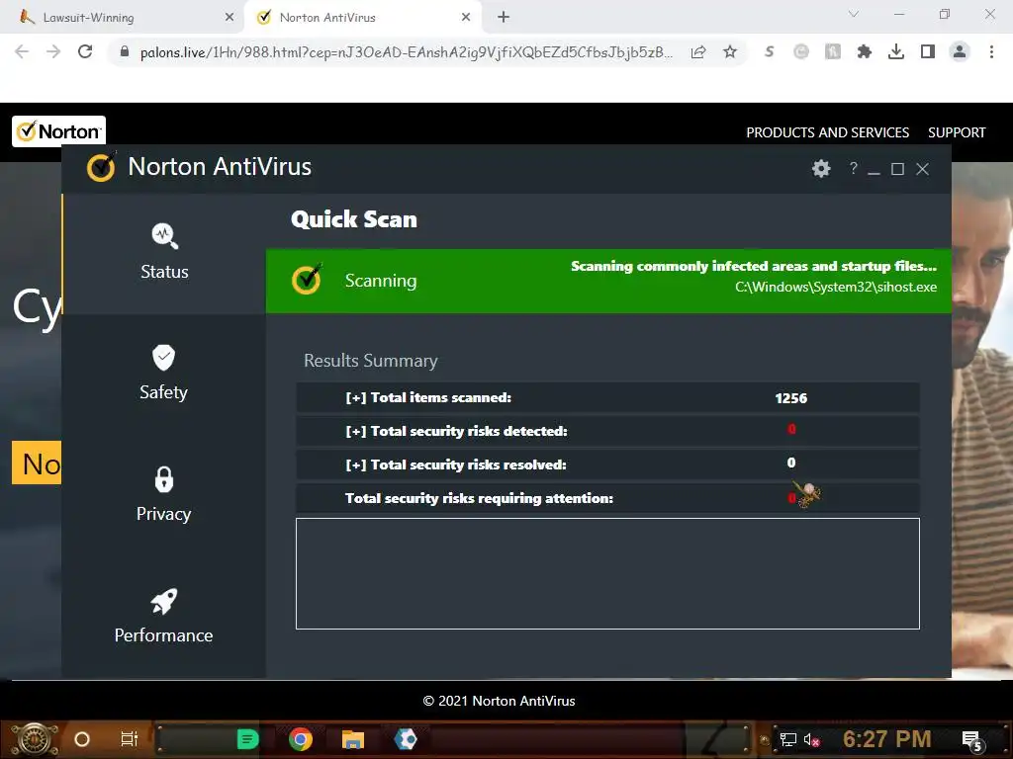
Task: Open the Privacy lock section
Action: (x=163, y=494)
